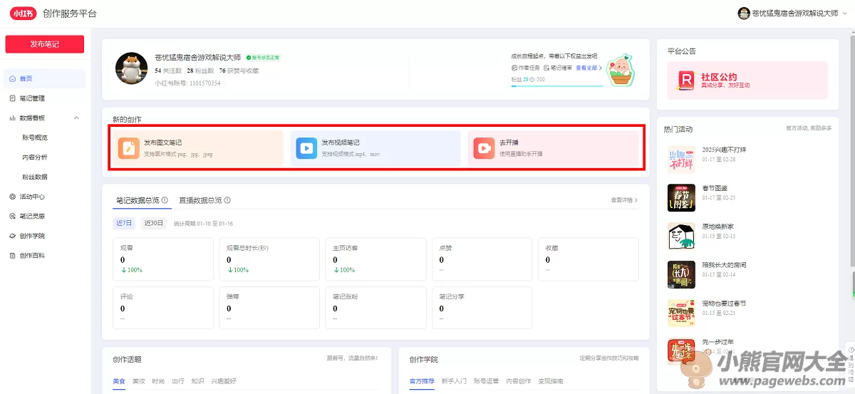Select 时尚 topic tab

click(158, 381)
